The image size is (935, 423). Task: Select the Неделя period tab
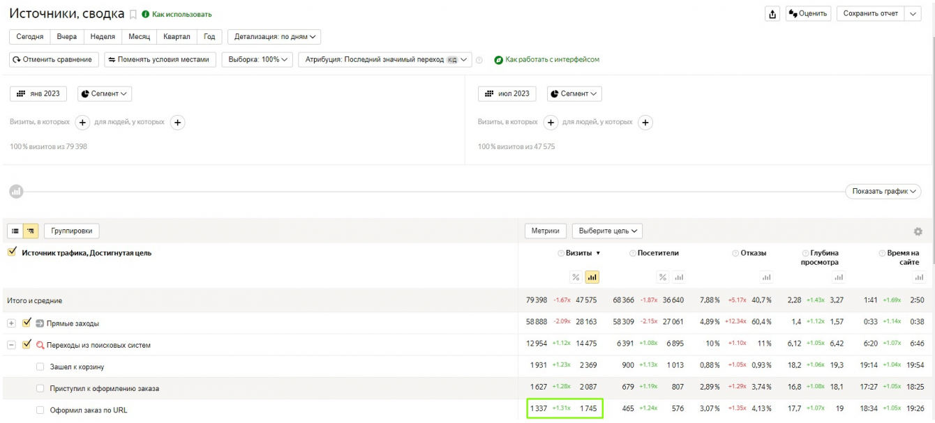103,37
